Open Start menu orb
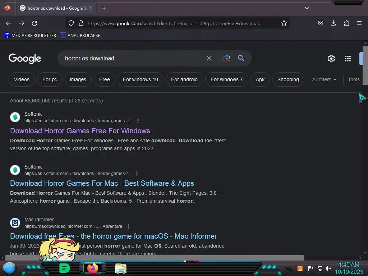This screenshot has width=368, height=276. pyautogui.click(x=9, y=268)
